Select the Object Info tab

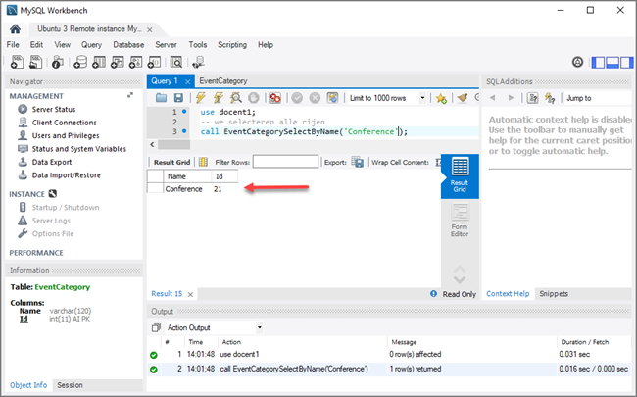point(28,385)
